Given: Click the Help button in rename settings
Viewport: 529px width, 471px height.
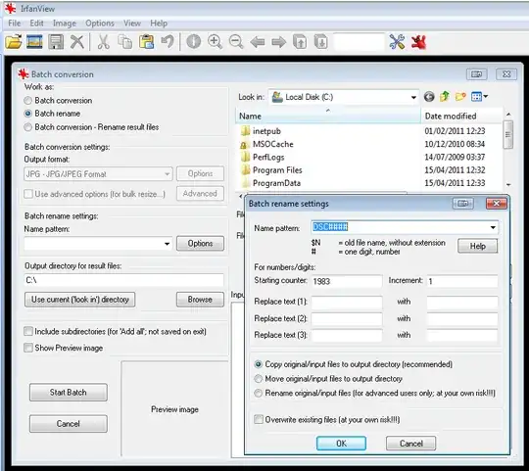Looking at the screenshot, I should click(x=477, y=246).
